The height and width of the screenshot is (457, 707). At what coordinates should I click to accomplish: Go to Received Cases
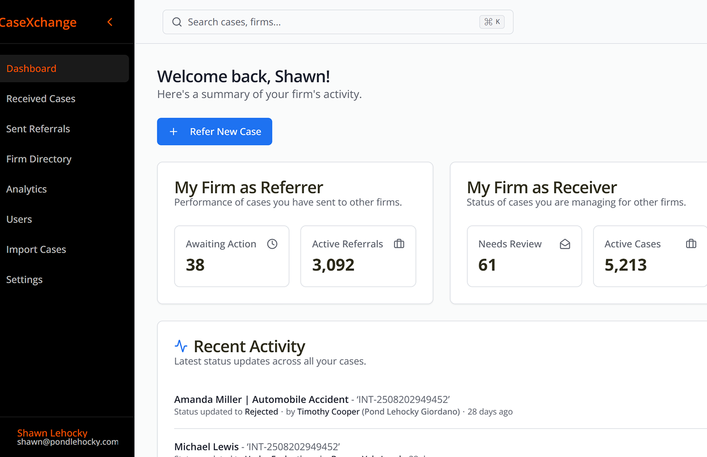(41, 99)
